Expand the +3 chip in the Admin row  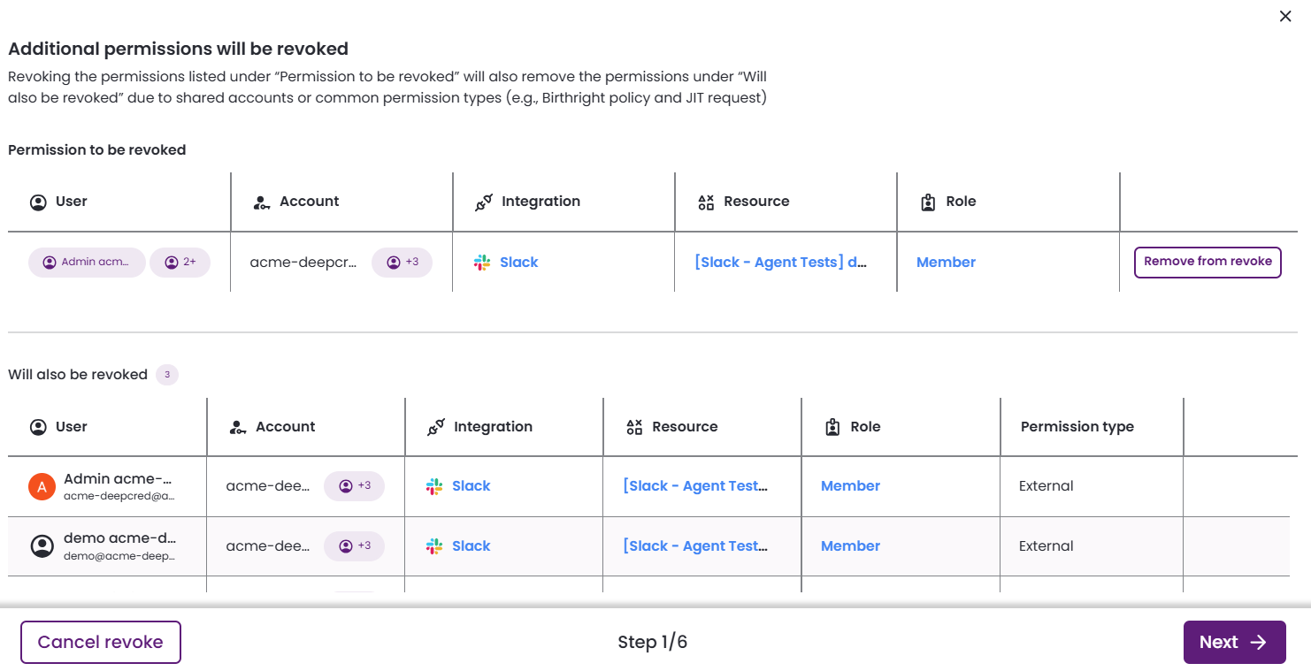355,486
